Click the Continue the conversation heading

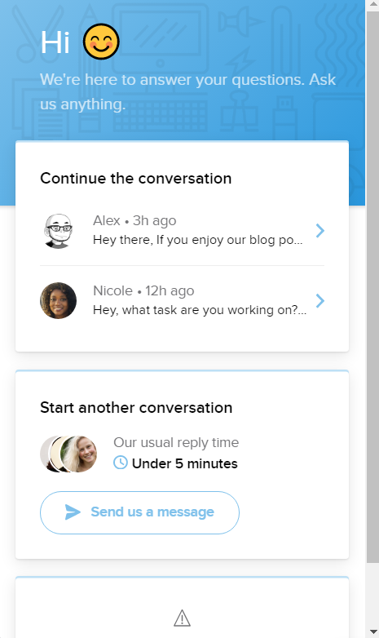[136, 178]
